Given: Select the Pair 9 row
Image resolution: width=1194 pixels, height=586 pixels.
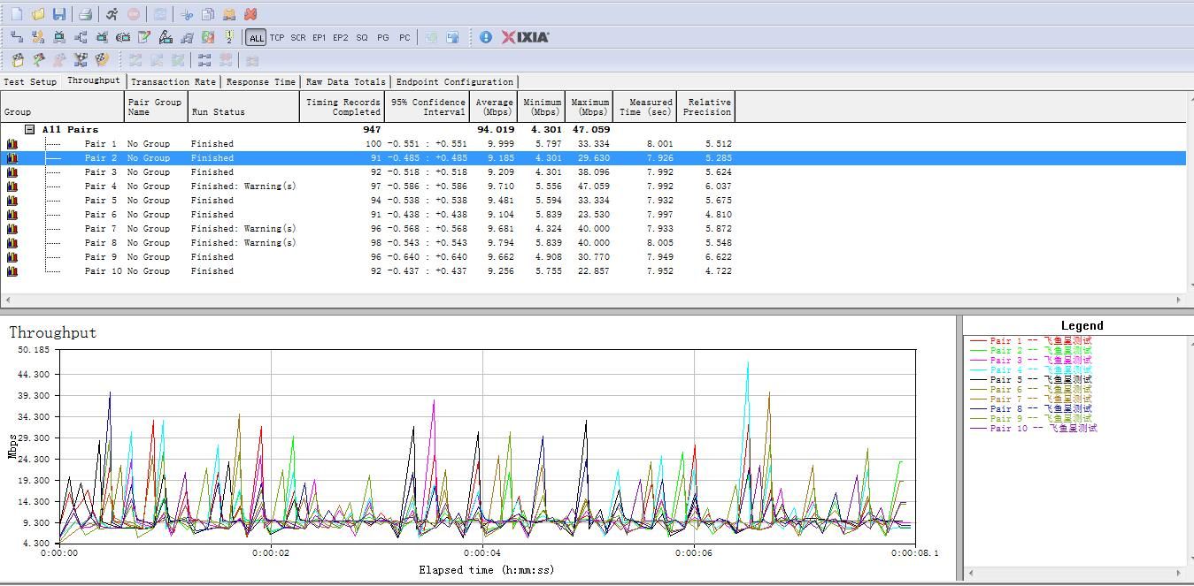Looking at the screenshot, I should pyautogui.click(x=593, y=257).
